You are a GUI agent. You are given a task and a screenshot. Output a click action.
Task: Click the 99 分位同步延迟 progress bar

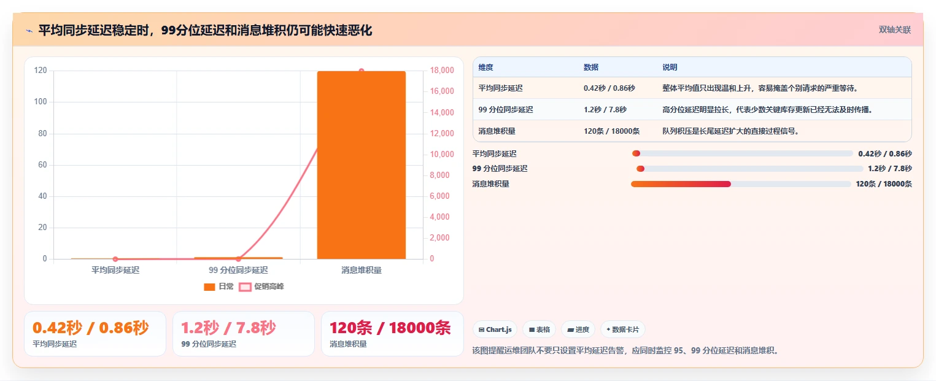(749, 169)
